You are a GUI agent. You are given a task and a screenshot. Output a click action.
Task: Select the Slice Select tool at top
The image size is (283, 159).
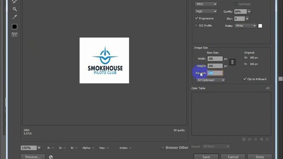click(x=15, y=2)
